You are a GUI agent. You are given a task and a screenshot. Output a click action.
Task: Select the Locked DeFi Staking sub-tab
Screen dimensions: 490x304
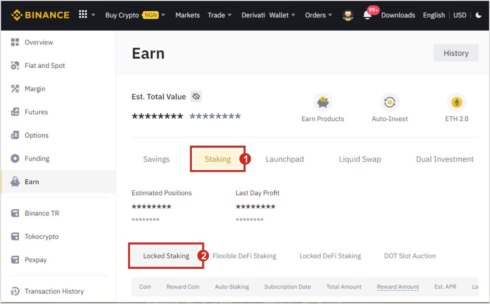pyautogui.click(x=330, y=256)
